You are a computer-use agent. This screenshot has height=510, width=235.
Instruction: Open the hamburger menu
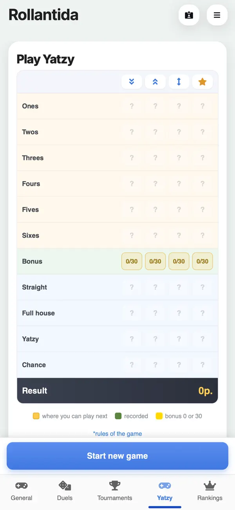click(217, 15)
